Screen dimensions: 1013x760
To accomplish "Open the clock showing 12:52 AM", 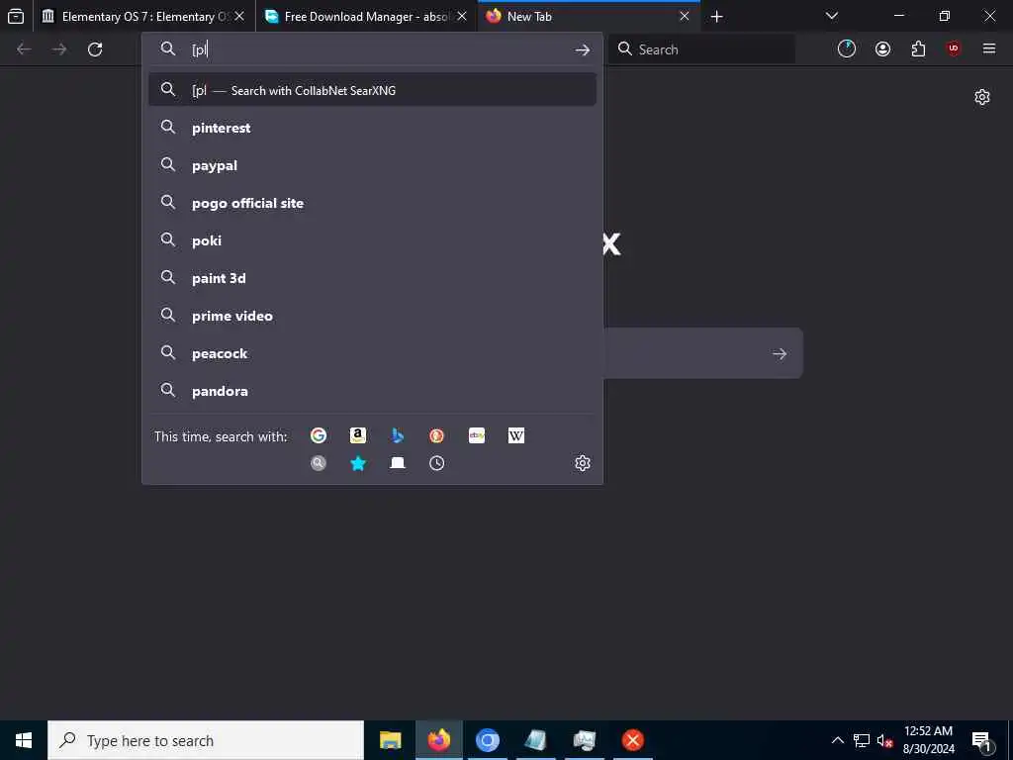I will [928, 740].
